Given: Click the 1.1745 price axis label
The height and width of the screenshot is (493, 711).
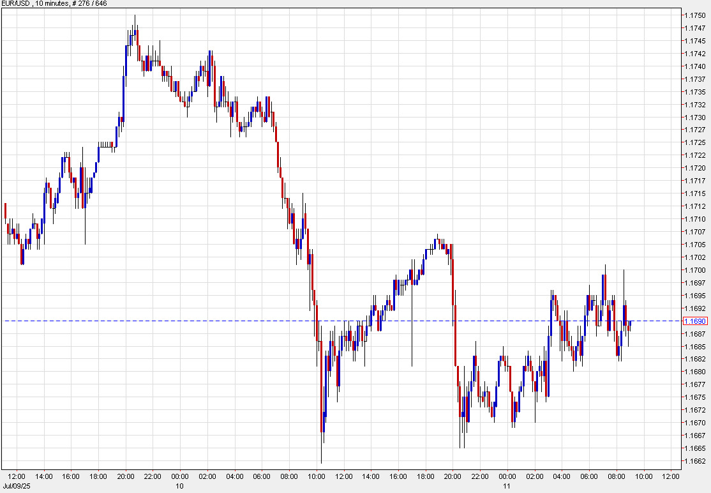Looking at the screenshot, I should (x=694, y=41).
